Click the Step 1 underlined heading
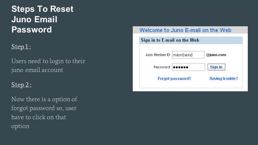Viewport: 258px width, 145px height. [21, 46]
